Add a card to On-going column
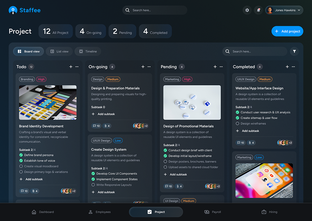The image size is (312, 221). tap(143, 67)
